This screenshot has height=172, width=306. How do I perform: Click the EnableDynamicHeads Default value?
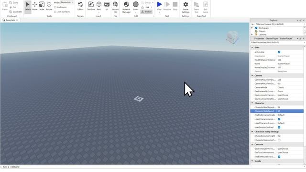pyautogui.click(x=290, y=115)
